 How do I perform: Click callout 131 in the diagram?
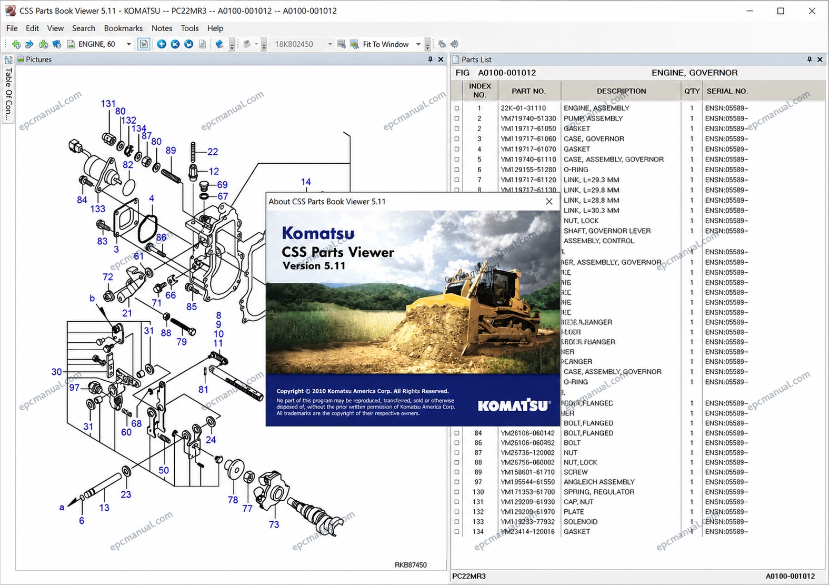pos(108,104)
